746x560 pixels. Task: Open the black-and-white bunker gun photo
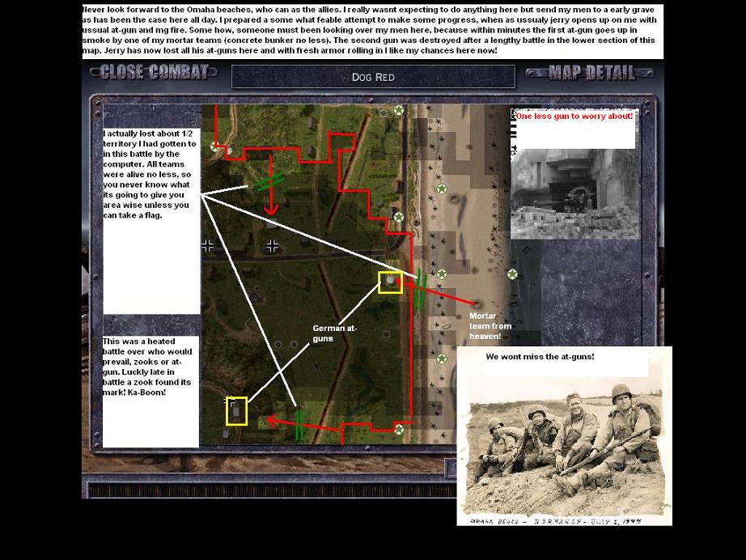click(x=574, y=193)
